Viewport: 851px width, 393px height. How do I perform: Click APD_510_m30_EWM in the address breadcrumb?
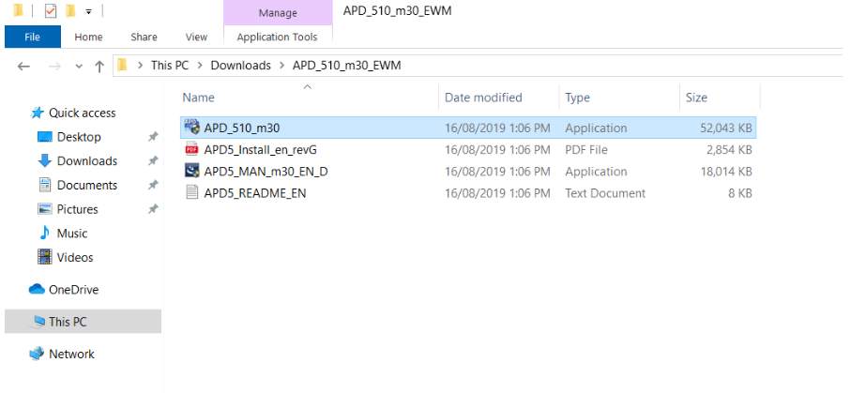click(x=347, y=66)
